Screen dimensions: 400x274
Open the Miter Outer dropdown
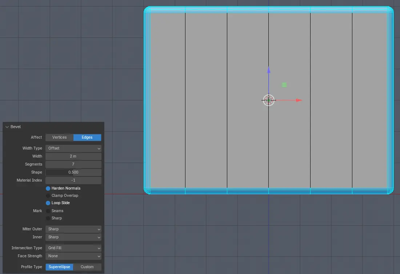(x=73, y=229)
